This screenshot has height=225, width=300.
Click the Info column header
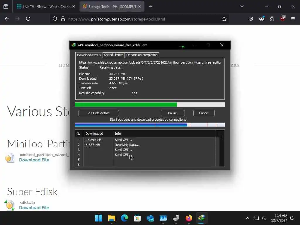pyautogui.click(x=164, y=134)
